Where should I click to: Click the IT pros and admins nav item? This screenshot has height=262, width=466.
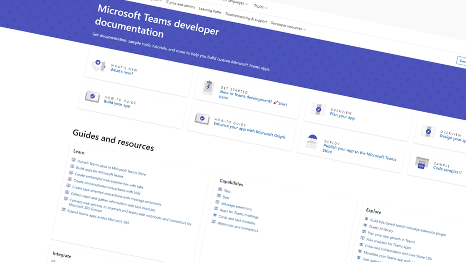[x=180, y=5]
